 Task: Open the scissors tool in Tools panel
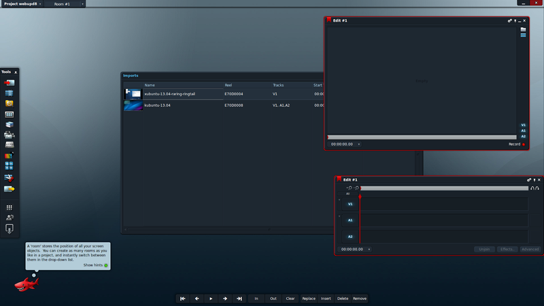pos(9,178)
